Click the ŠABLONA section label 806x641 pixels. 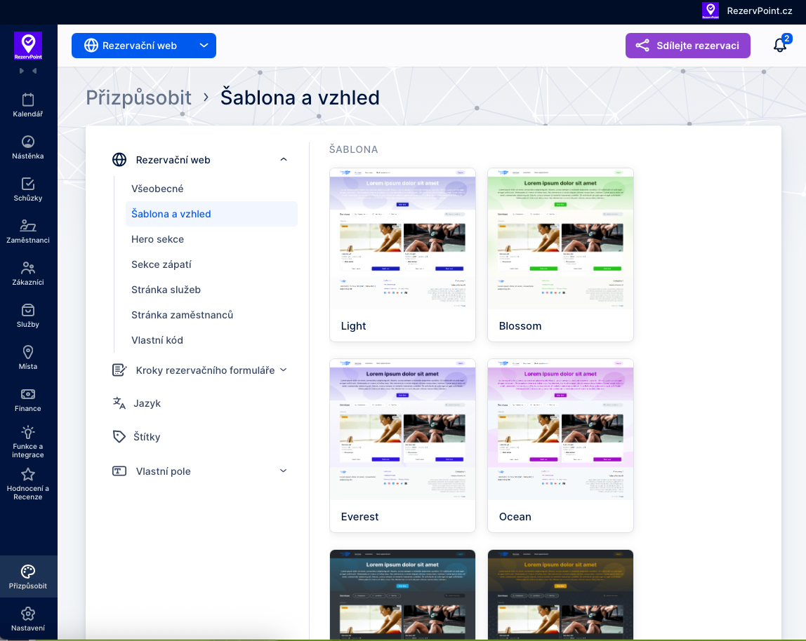pyautogui.click(x=354, y=149)
